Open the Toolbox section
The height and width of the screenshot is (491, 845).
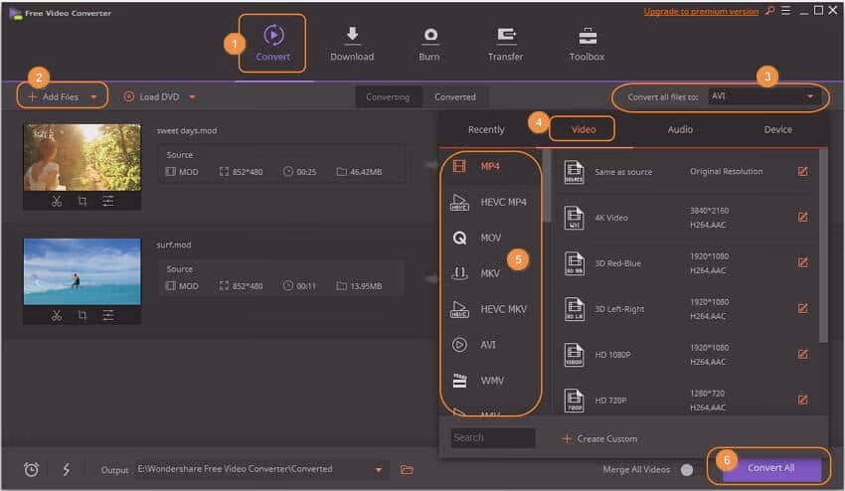click(x=587, y=43)
